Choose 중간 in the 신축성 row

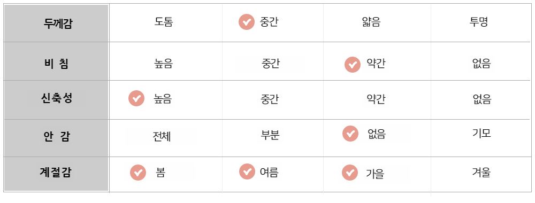[270, 99]
